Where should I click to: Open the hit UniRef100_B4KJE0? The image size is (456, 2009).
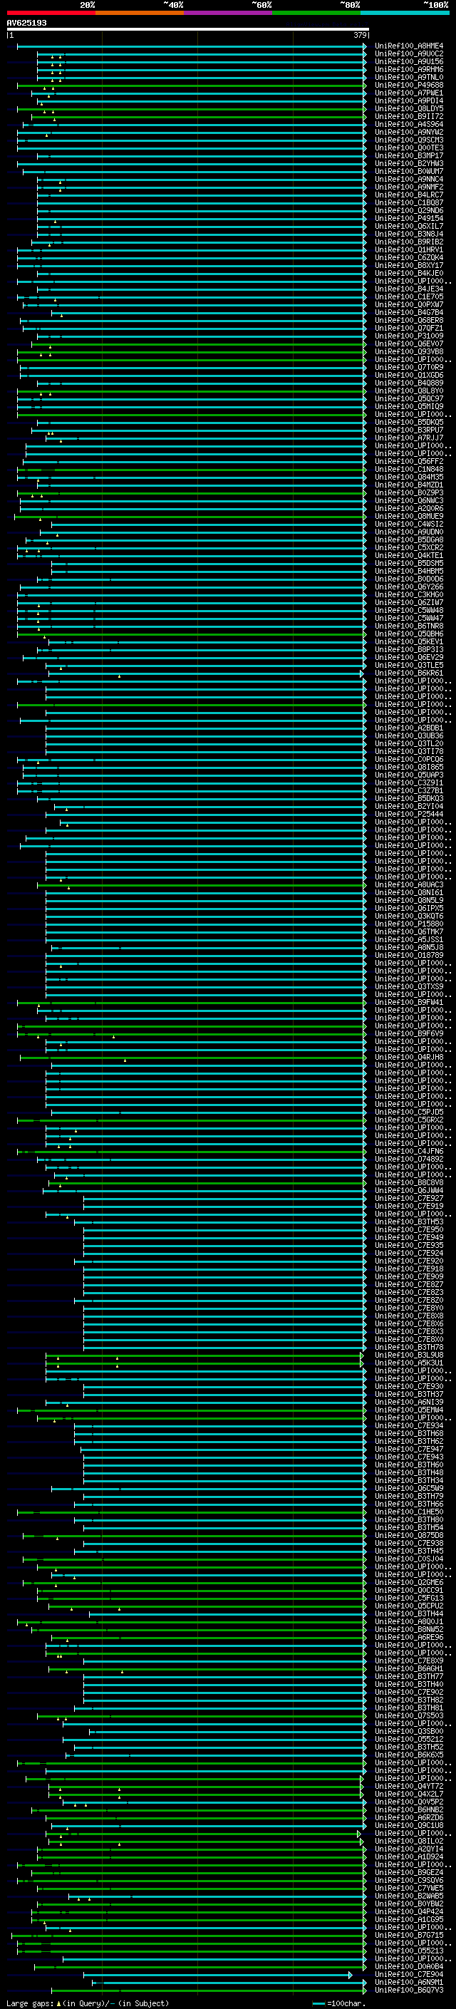click(x=408, y=273)
